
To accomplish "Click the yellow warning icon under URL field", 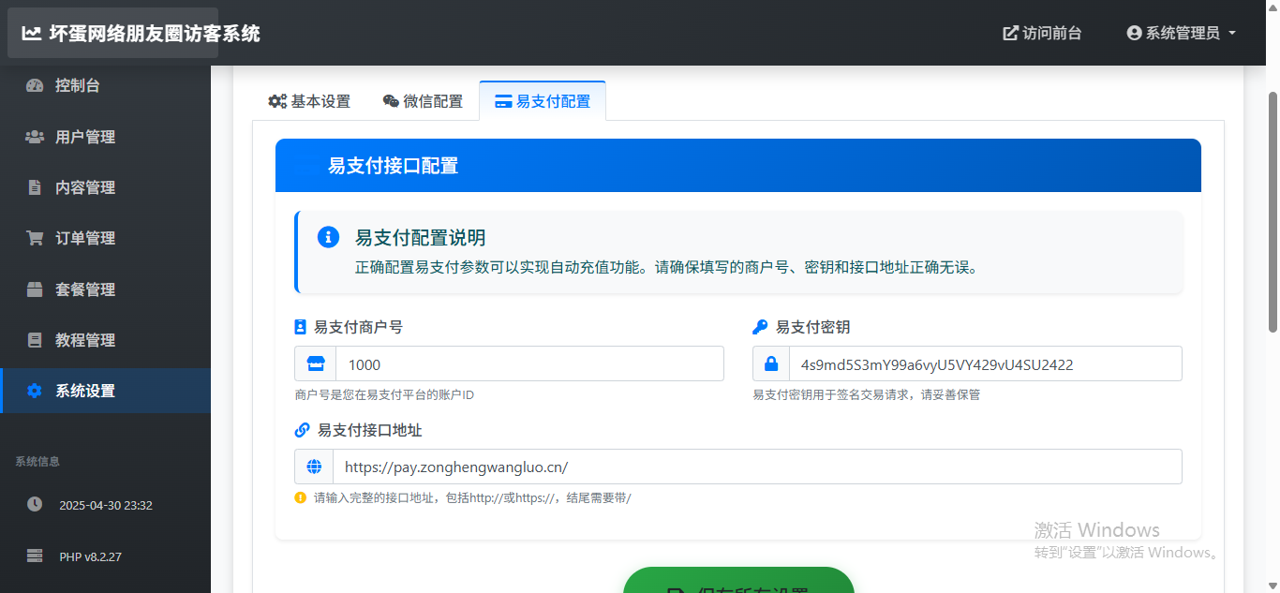I will tap(301, 497).
